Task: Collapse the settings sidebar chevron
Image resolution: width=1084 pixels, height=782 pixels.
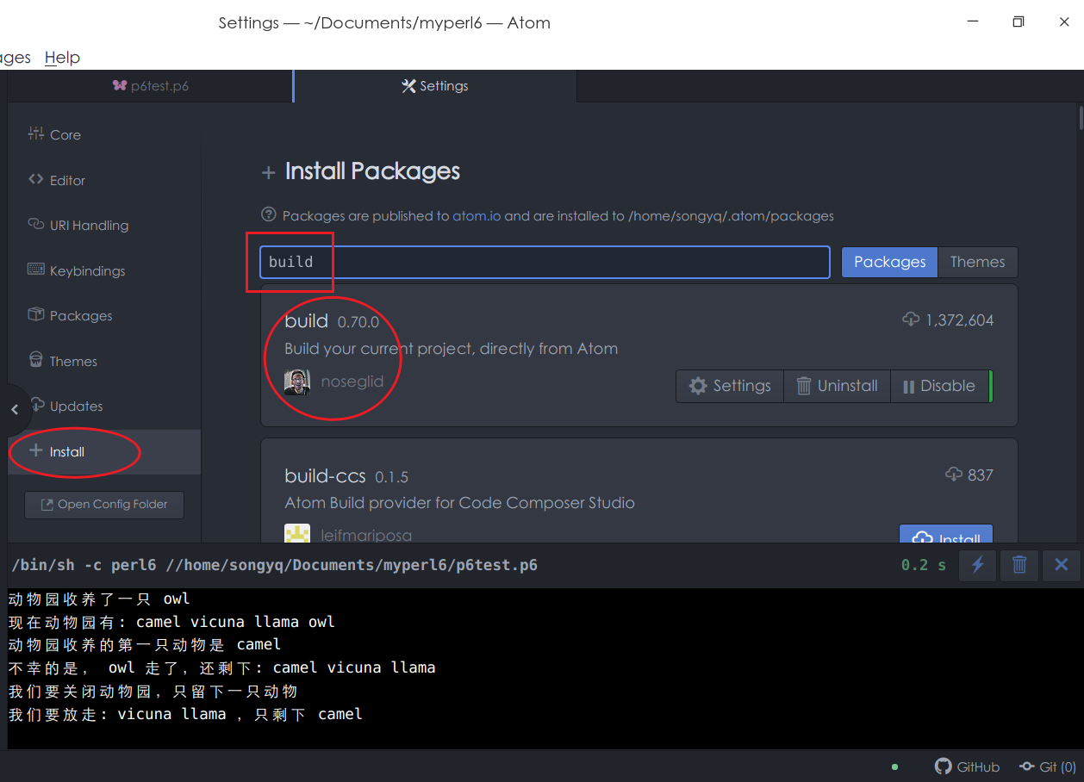Action: click(15, 410)
